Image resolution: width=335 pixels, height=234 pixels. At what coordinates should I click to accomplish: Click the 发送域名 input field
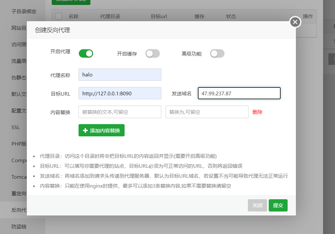[x=239, y=93]
